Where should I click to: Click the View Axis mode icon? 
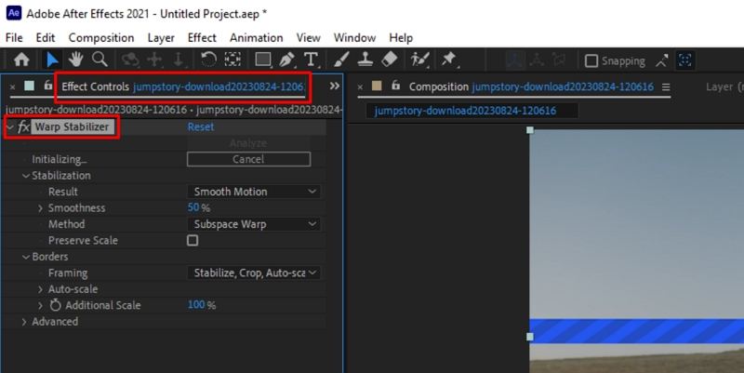coord(559,60)
